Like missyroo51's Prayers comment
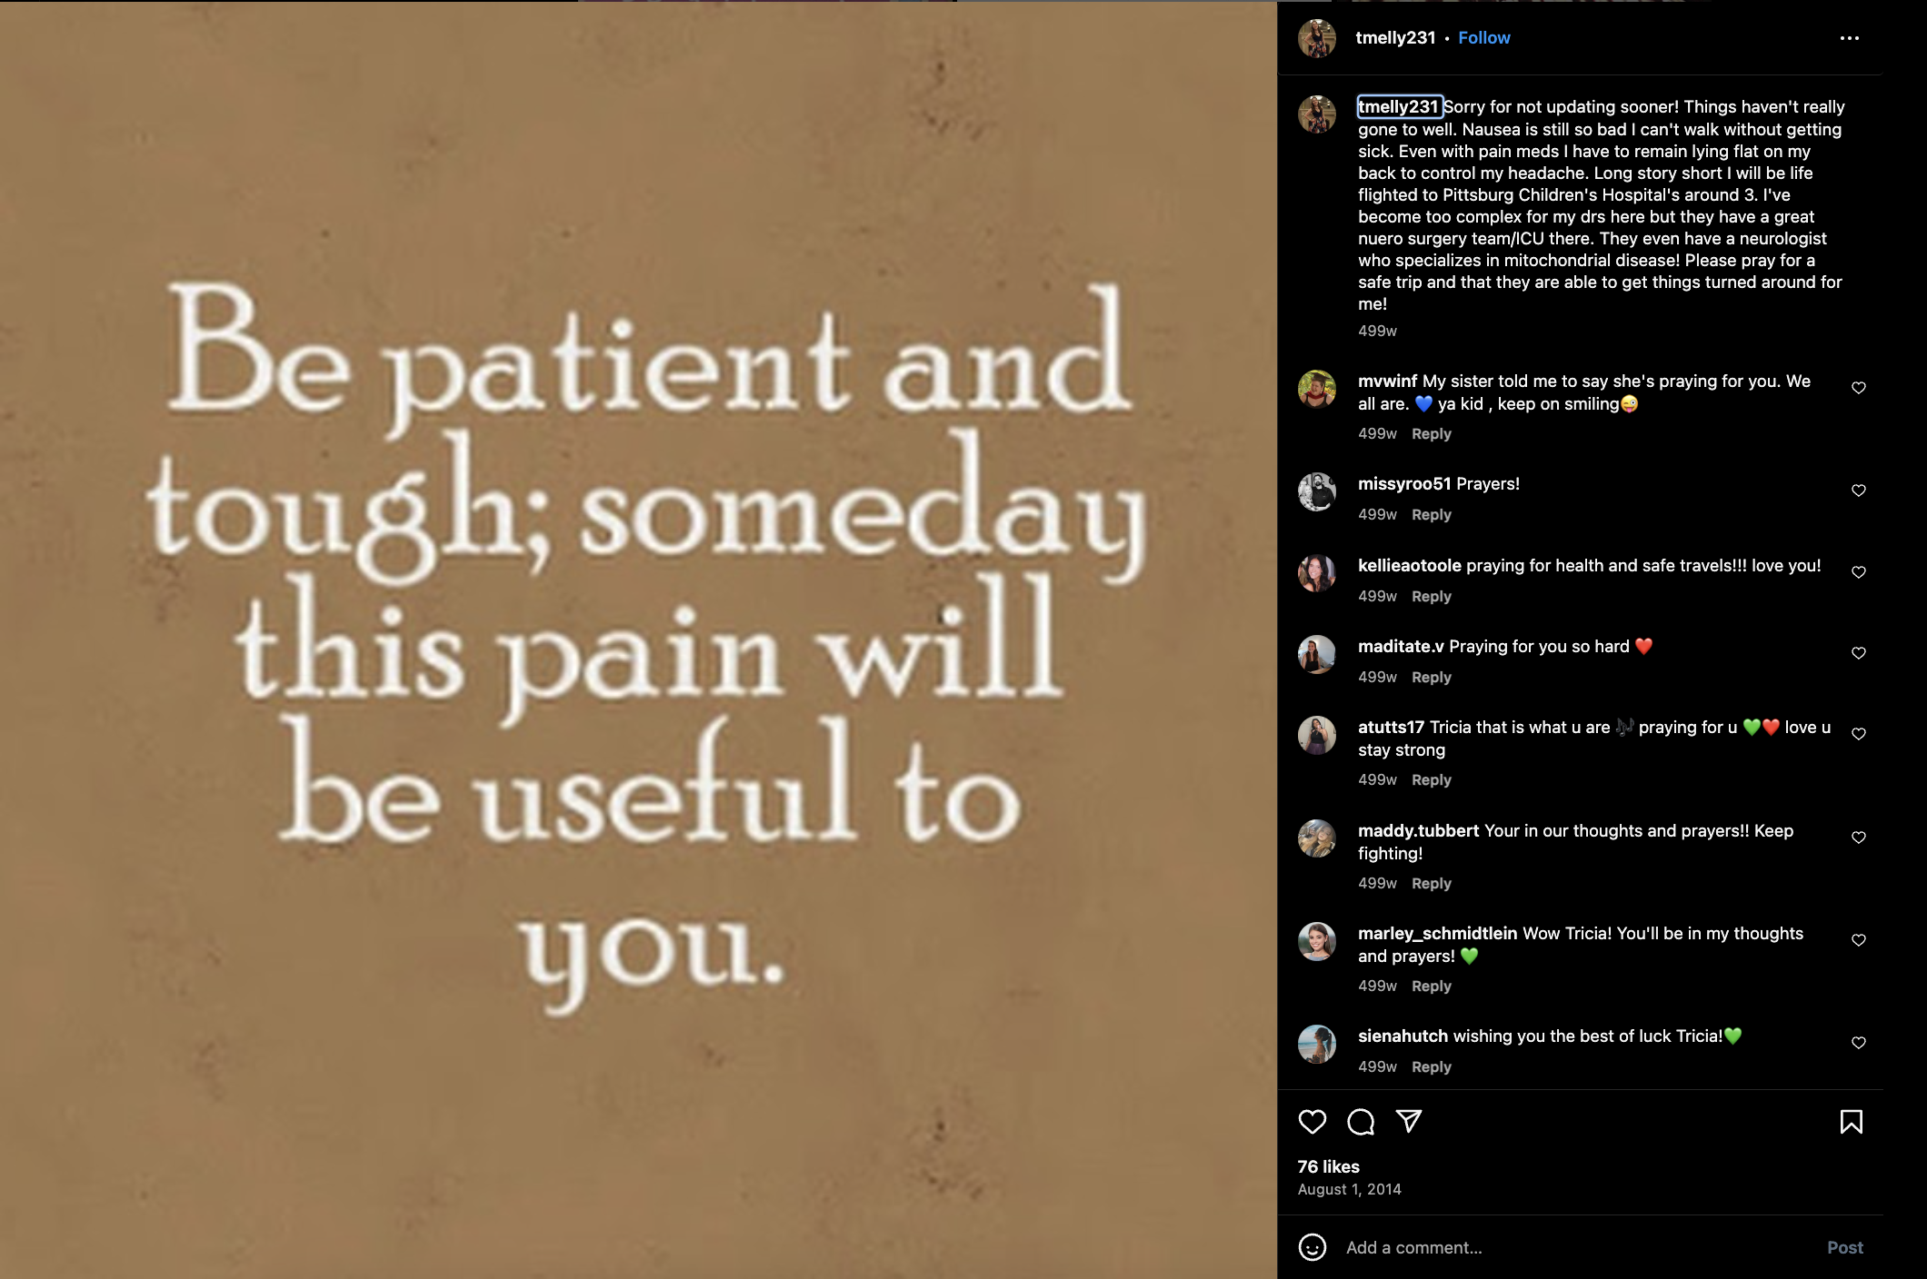1927x1279 pixels. point(1859,491)
